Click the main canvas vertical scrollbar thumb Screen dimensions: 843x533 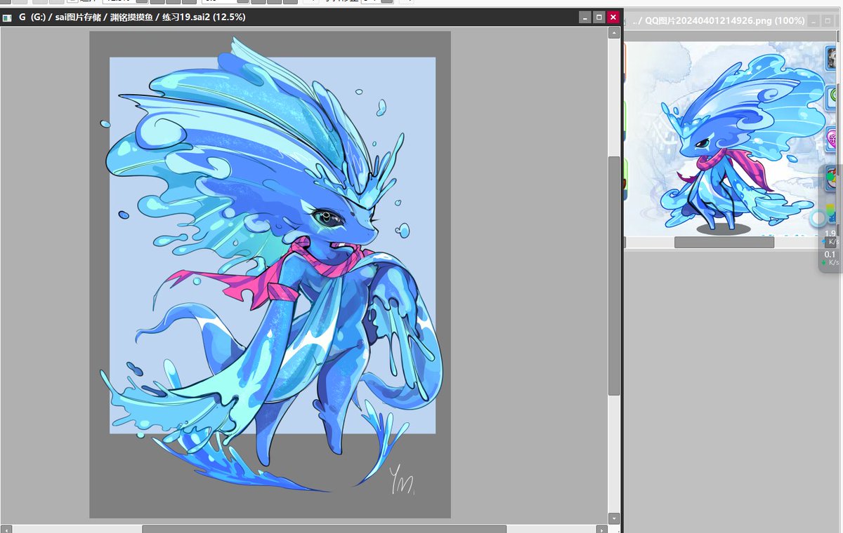tap(614, 276)
